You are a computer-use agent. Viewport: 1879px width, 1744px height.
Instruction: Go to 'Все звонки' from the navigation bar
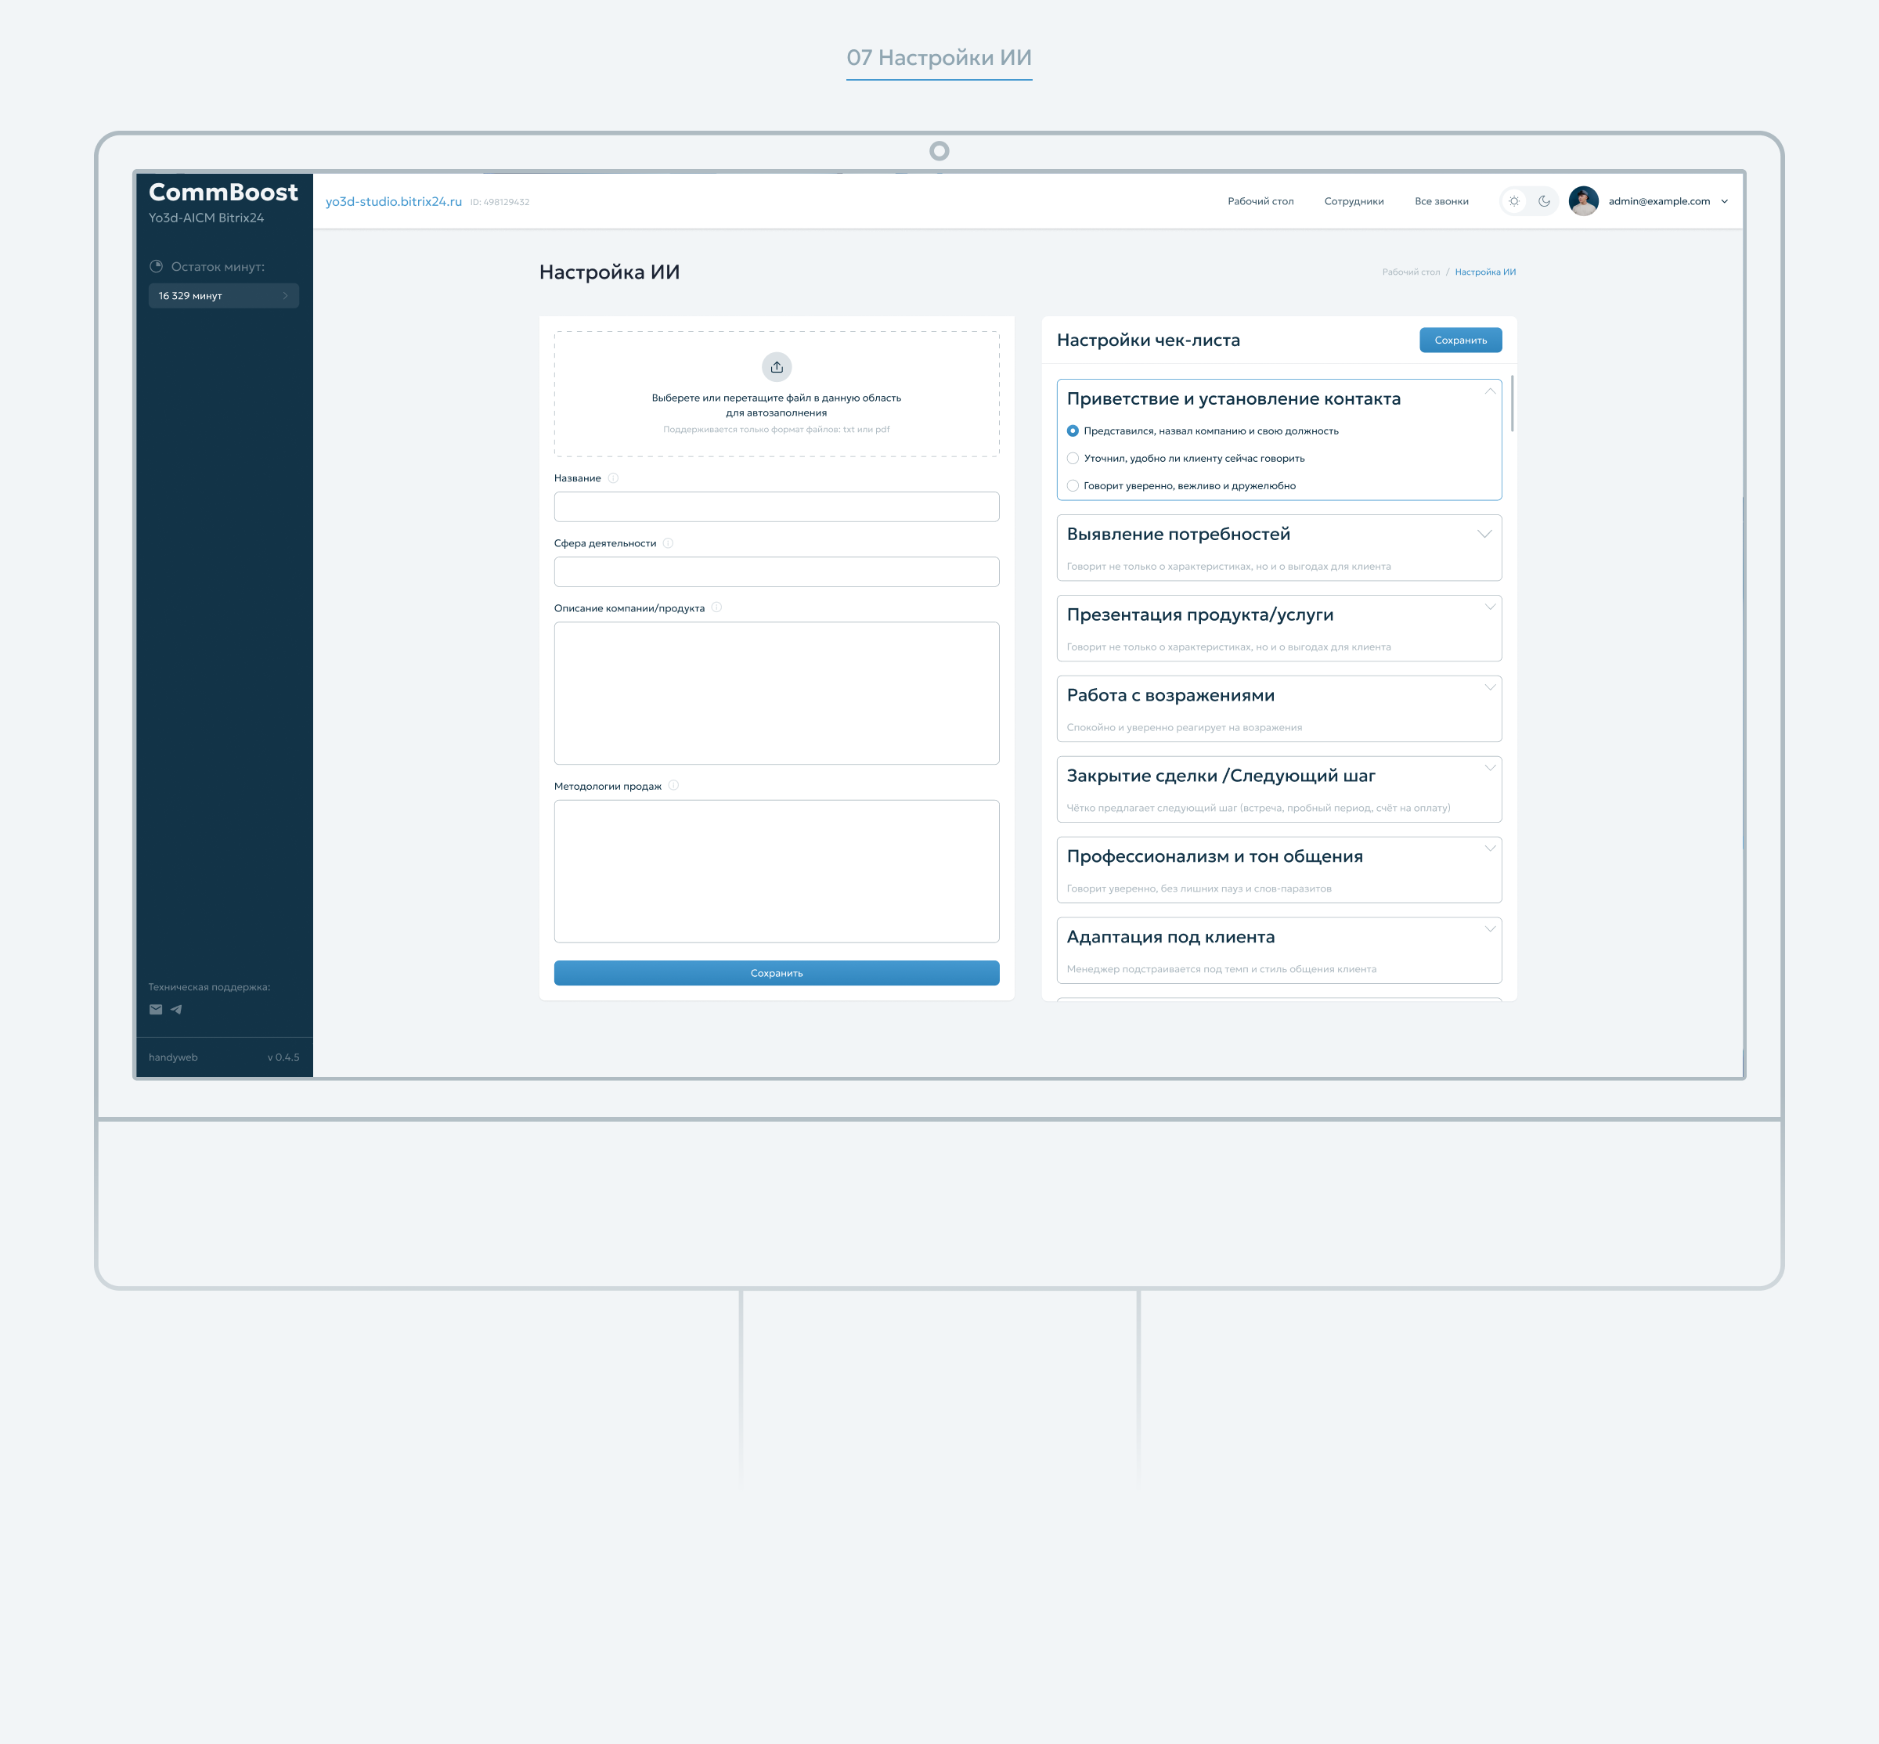(1442, 201)
